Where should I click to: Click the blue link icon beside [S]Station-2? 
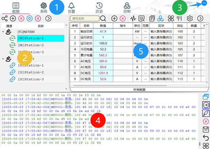coord(12,72)
